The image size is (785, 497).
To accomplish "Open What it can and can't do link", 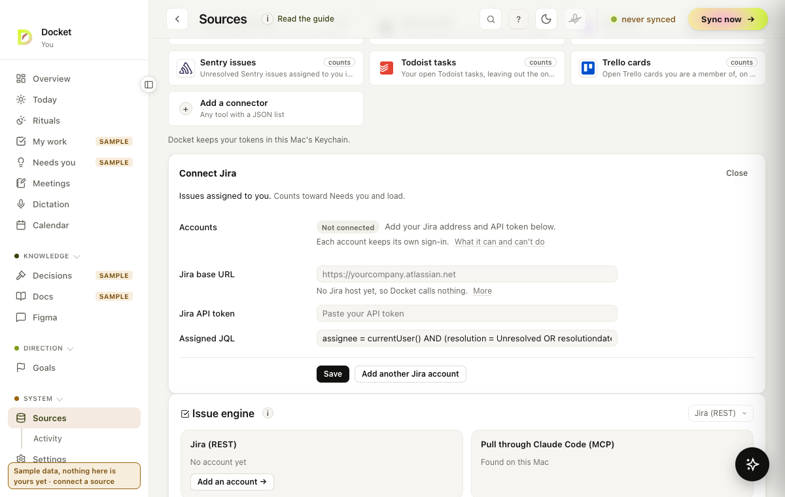I will [x=499, y=242].
